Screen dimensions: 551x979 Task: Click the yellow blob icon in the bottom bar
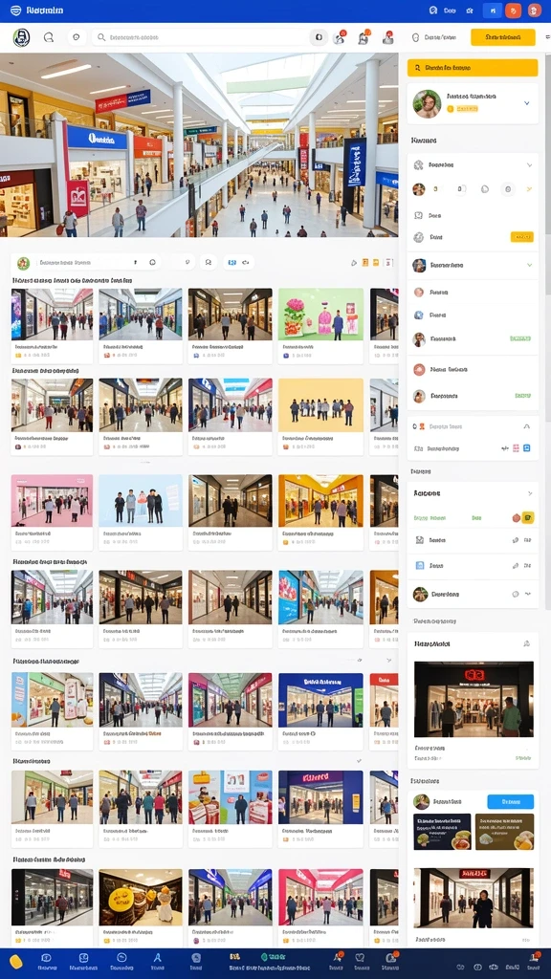(x=15, y=962)
